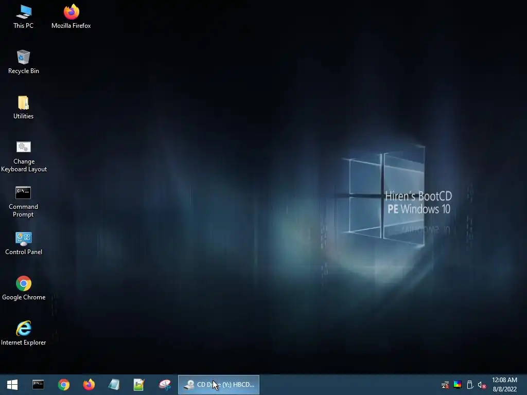Switch to CD Drive (Y:) HBCD window
Screen dimensions: 527x395
pos(218,385)
